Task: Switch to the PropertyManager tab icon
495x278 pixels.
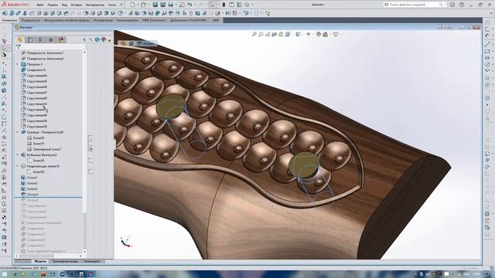Action: point(30,39)
